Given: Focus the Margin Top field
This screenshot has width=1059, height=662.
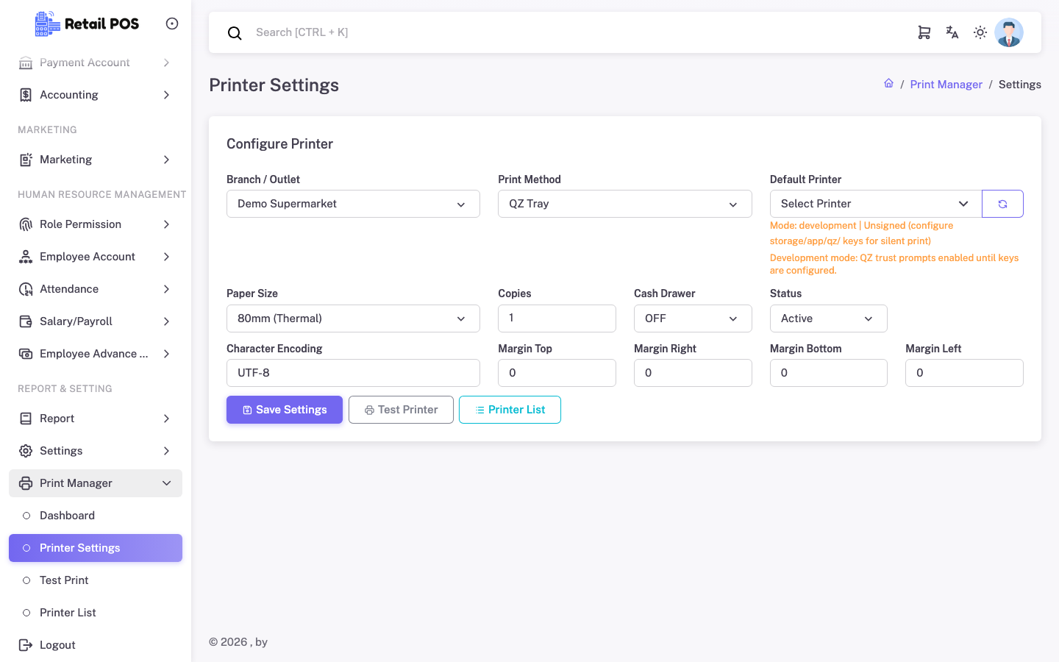Looking at the screenshot, I should (557, 373).
